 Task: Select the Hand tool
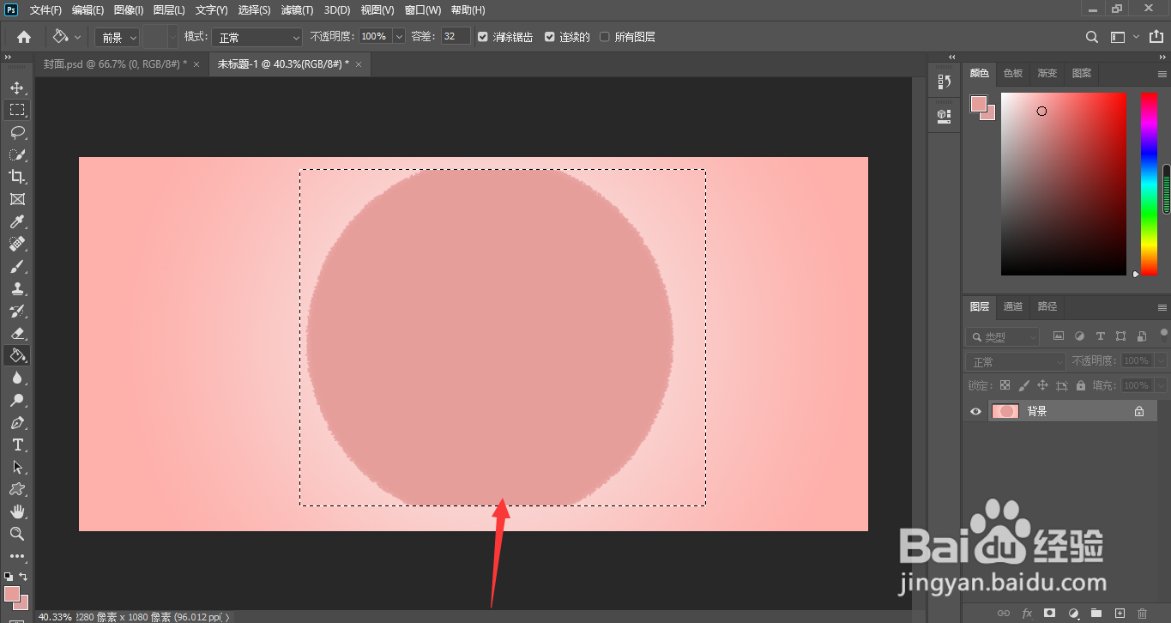coord(17,511)
